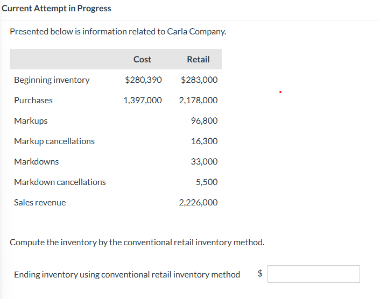Click purchases cost value 1,397,000

(x=143, y=100)
